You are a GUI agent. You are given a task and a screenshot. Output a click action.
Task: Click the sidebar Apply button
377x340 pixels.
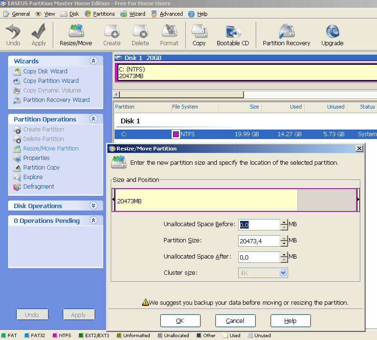click(78, 314)
